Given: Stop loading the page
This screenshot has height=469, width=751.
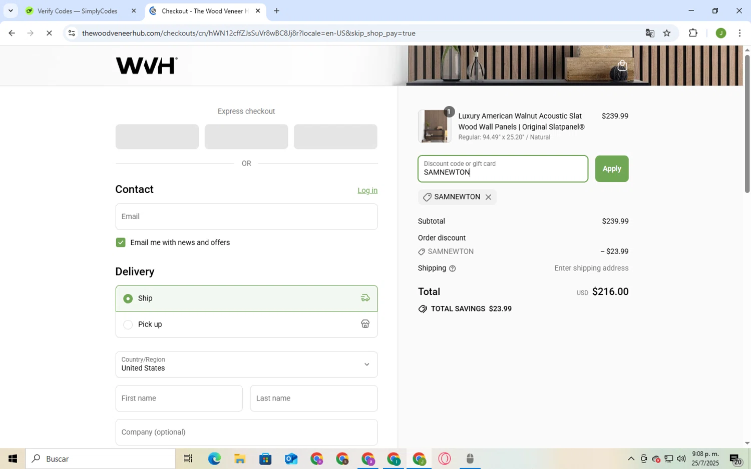Looking at the screenshot, I should tap(49, 33).
